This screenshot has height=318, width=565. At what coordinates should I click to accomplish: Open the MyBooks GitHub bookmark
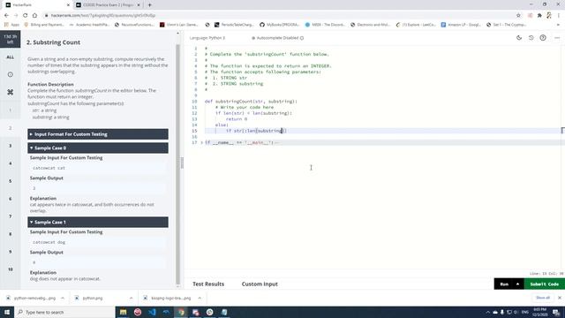[279, 25]
